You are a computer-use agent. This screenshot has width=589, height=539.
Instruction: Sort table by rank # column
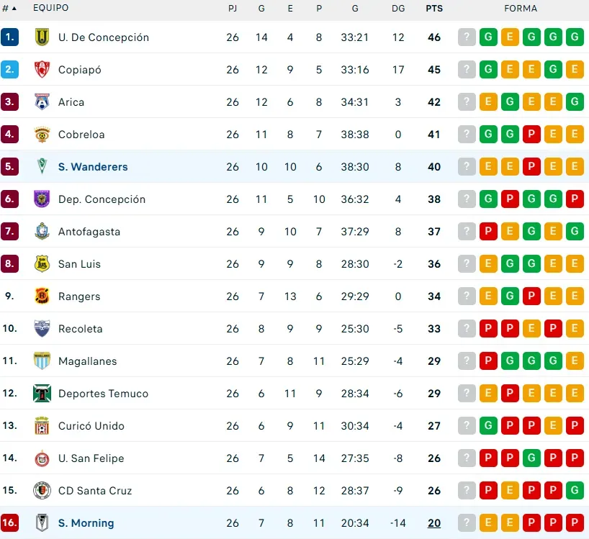click(x=9, y=8)
